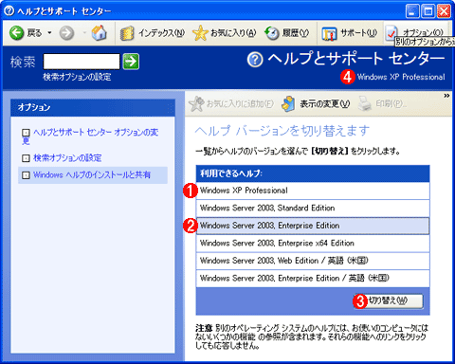
Task: Open オプション(O) options checkmark icon
Action: click(391, 33)
